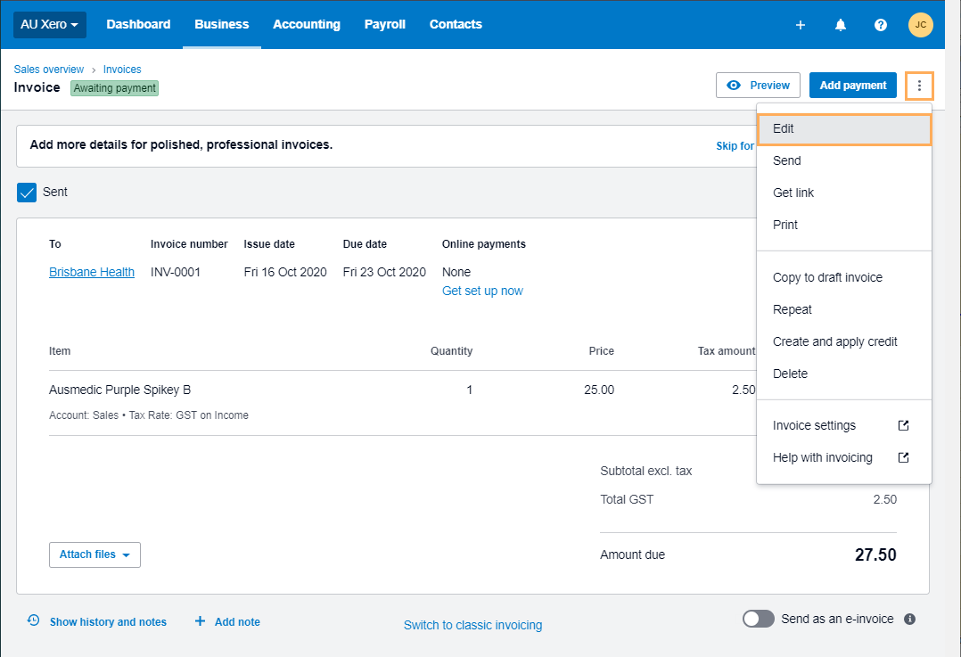Click the info icon beside e-invoice toggle
This screenshot has height=657, width=961.
tap(910, 619)
